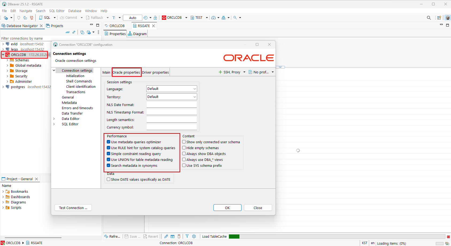Open navigator View Menu three dots

point(98,32)
